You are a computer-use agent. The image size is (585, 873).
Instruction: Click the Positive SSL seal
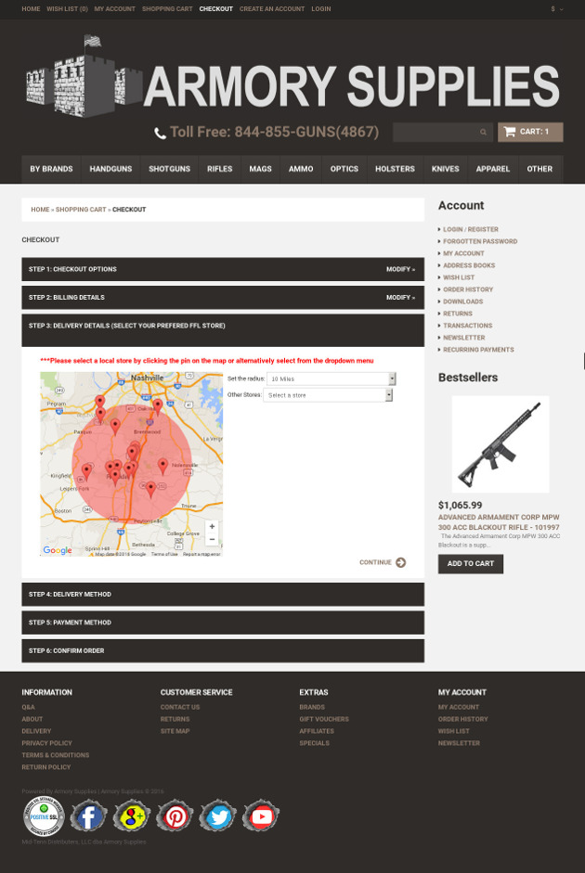tap(43, 815)
